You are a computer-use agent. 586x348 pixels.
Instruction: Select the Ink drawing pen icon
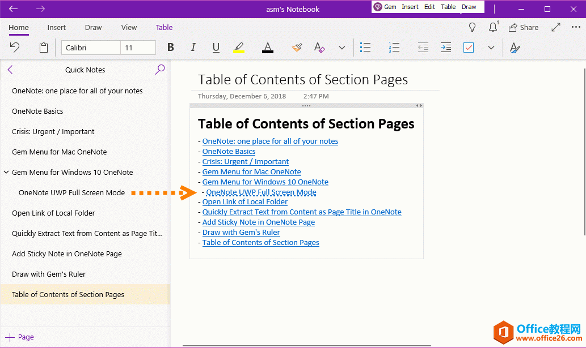point(515,48)
